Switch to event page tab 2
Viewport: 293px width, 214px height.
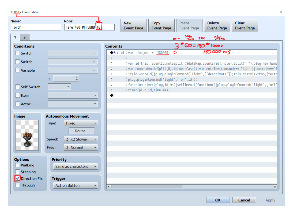[24, 37]
